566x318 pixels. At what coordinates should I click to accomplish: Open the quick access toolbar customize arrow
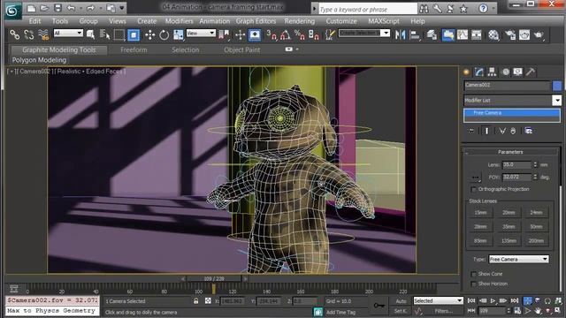122,8
